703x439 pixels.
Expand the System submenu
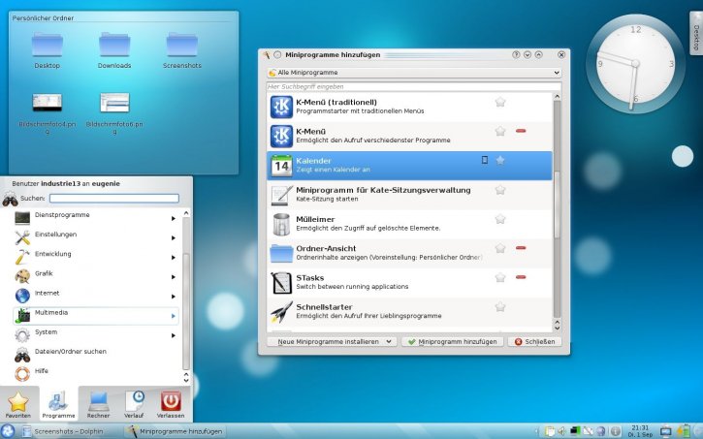pyautogui.click(x=173, y=335)
